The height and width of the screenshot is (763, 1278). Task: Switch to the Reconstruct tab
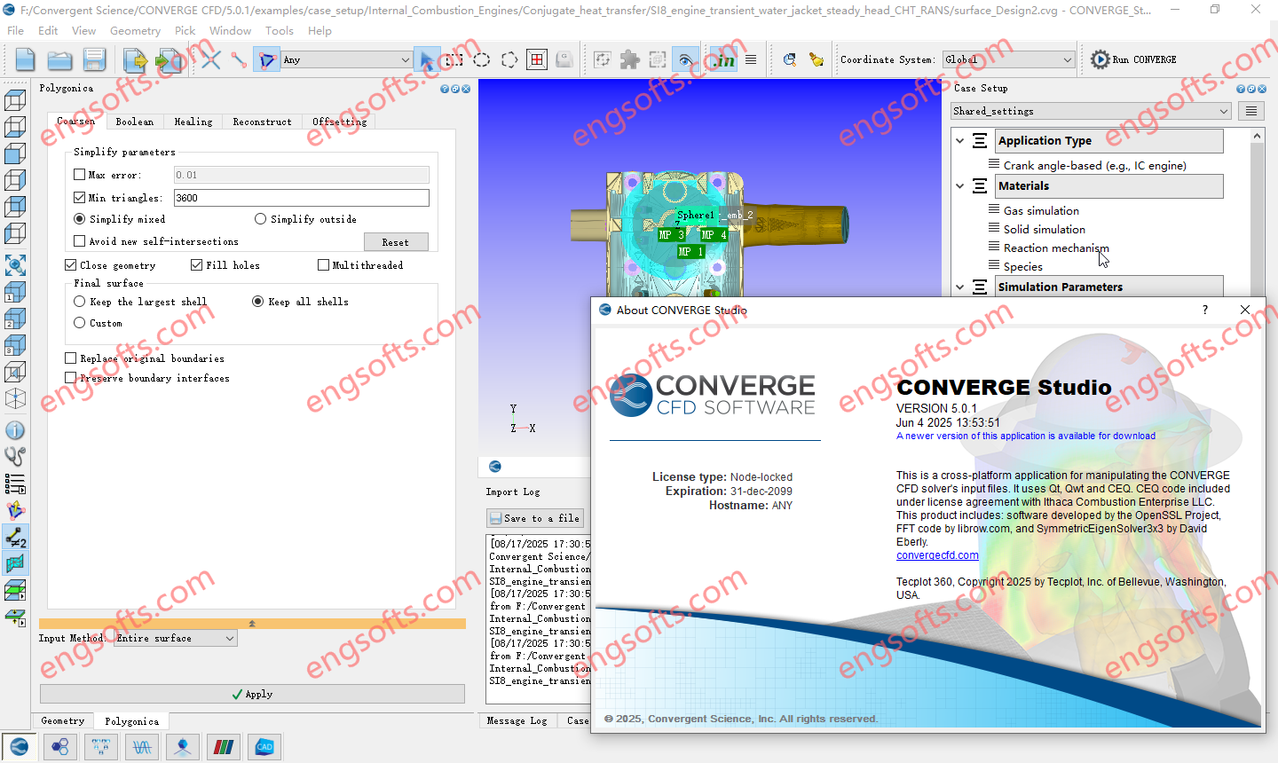[x=262, y=122]
